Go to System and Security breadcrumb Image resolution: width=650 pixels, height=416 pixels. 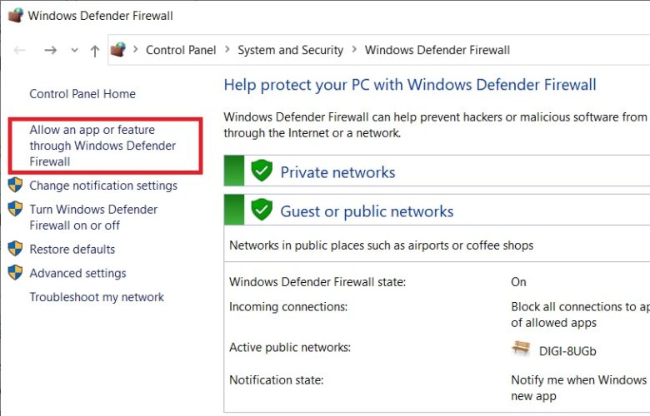tap(290, 50)
